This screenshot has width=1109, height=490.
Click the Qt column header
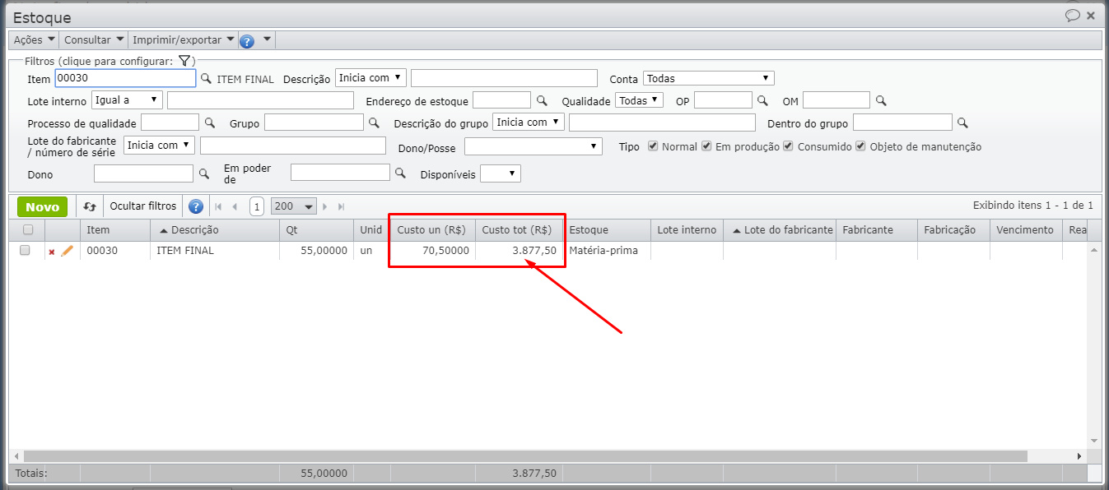[316, 230]
